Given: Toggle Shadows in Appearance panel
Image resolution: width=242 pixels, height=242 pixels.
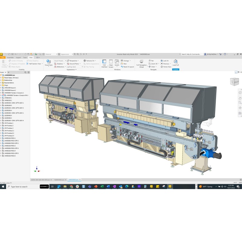Looking at the screenshot, I should [x=60, y=64].
